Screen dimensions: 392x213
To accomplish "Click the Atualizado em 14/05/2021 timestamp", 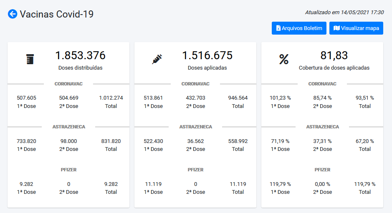I will coord(344,13).
